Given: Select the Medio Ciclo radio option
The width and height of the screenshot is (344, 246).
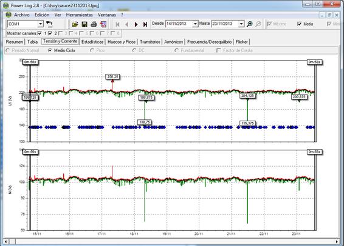Looking at the screenshot, I should click(x=50, y=50).
